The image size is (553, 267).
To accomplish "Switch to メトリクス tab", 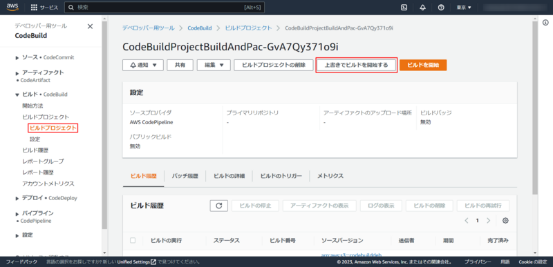I will tap(330, 176).
